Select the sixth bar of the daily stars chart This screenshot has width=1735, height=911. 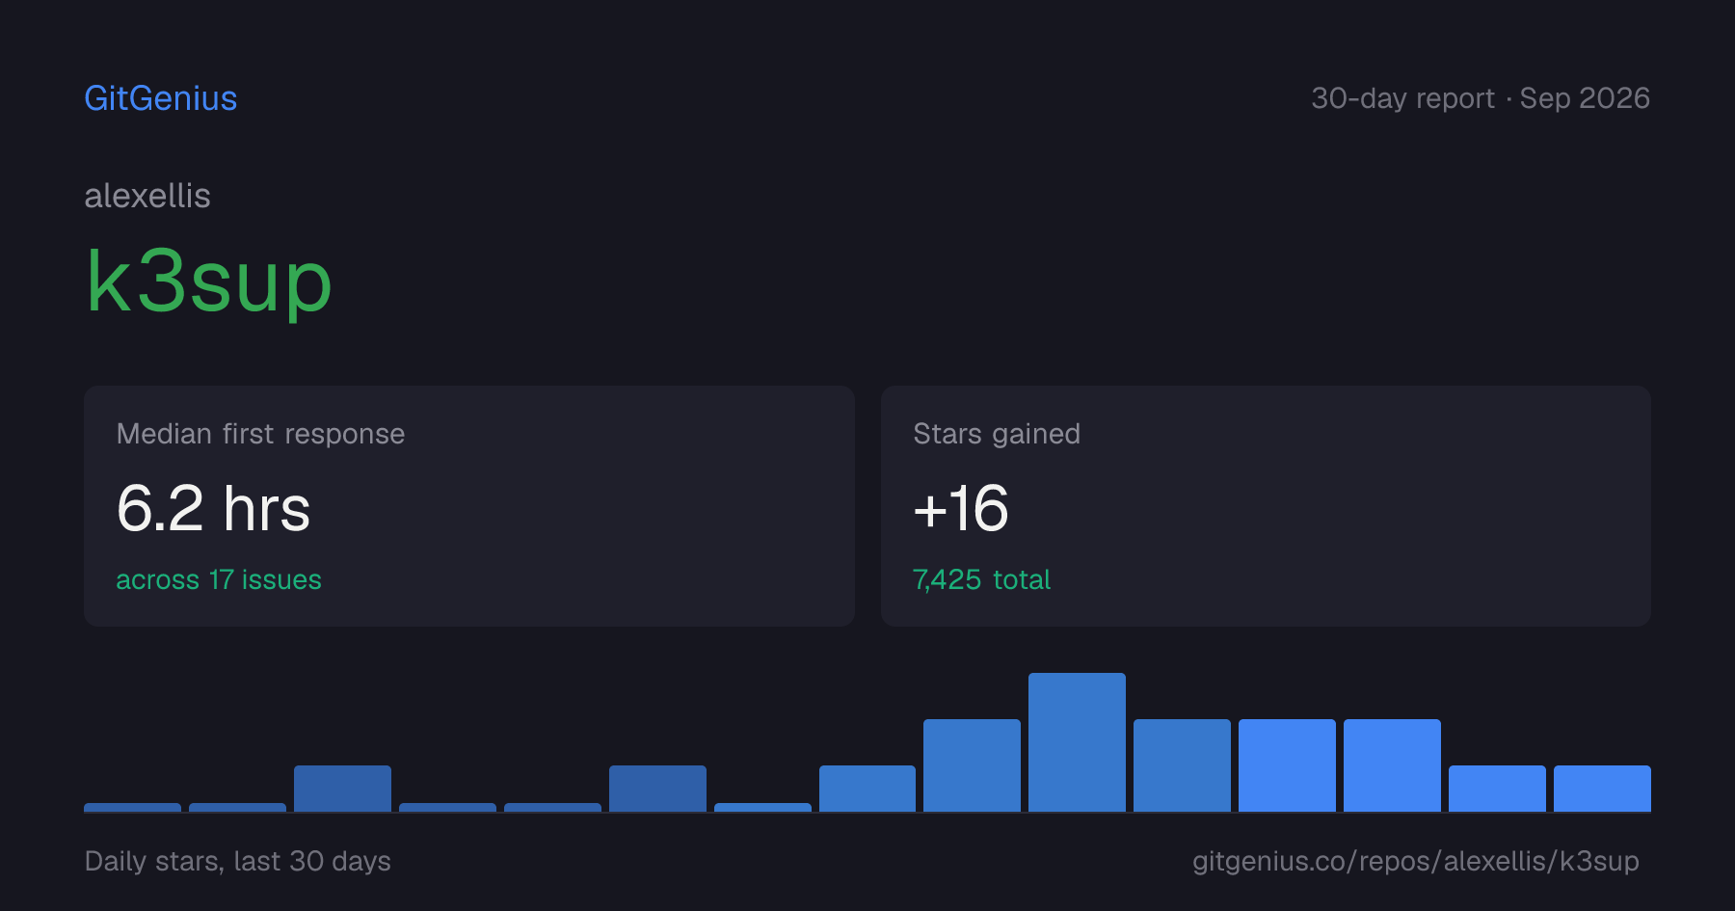click(x=657, y=789)
